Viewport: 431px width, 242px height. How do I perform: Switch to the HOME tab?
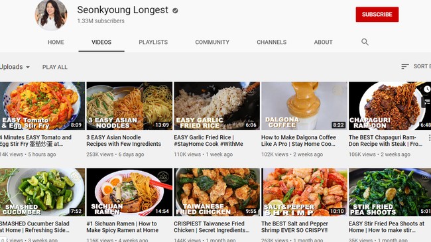(x=56, y=42)
